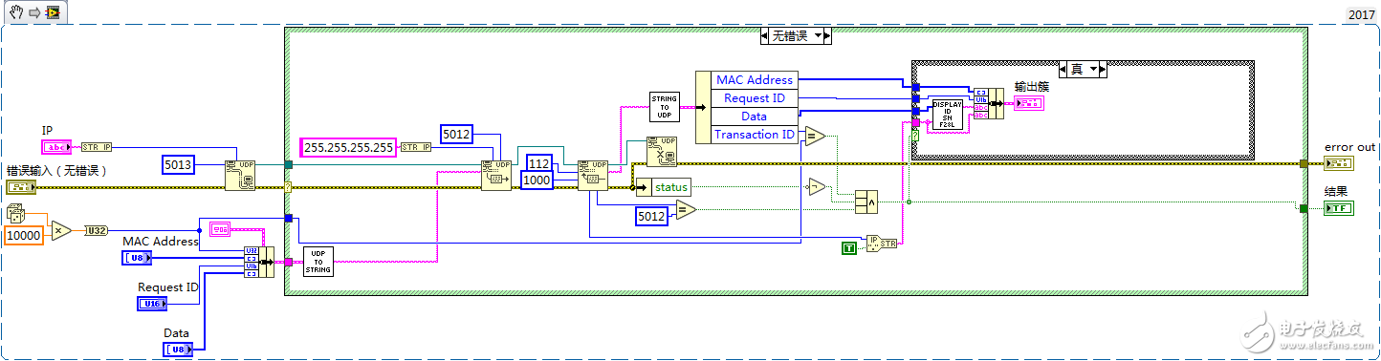
Task: Click the UDP Close node
Action: 663,151
